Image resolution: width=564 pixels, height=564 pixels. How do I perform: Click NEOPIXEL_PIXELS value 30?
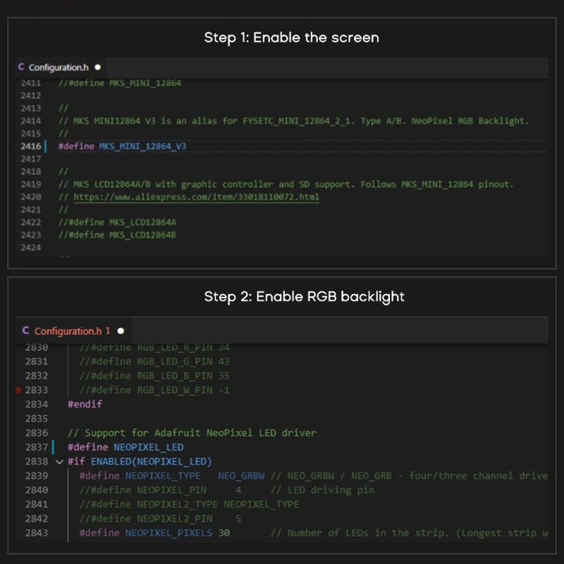click(x=224, y=533)
